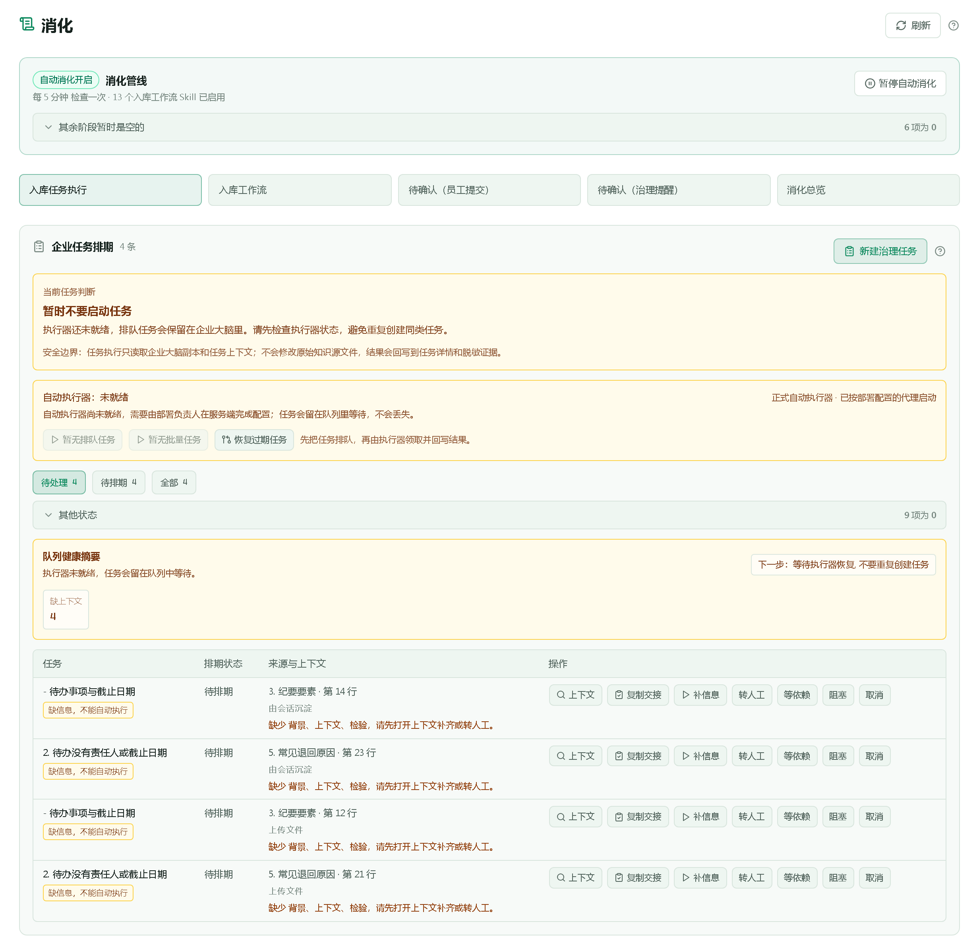The width and height of the screenshot is (979, 945).
Task: Click the 消化 scroll logo icon
Action: [27, 24]
